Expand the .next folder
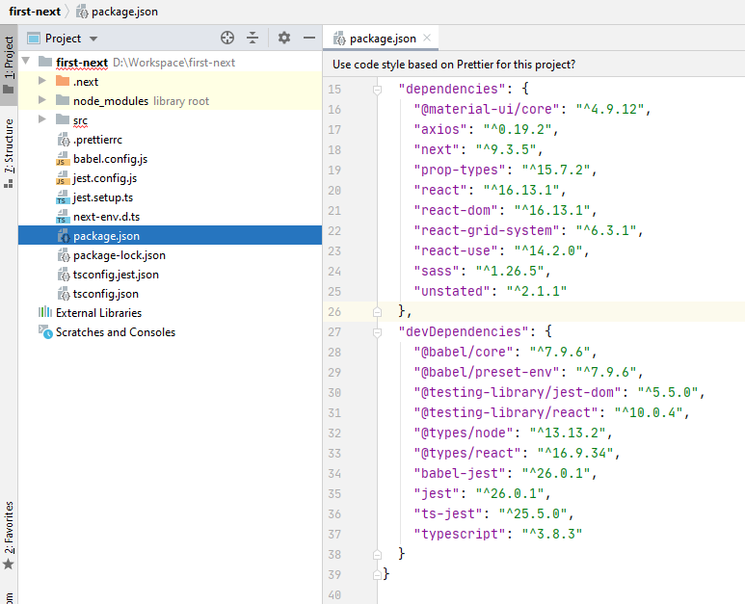This screenshot has height=604, width=745. (42, 81)
